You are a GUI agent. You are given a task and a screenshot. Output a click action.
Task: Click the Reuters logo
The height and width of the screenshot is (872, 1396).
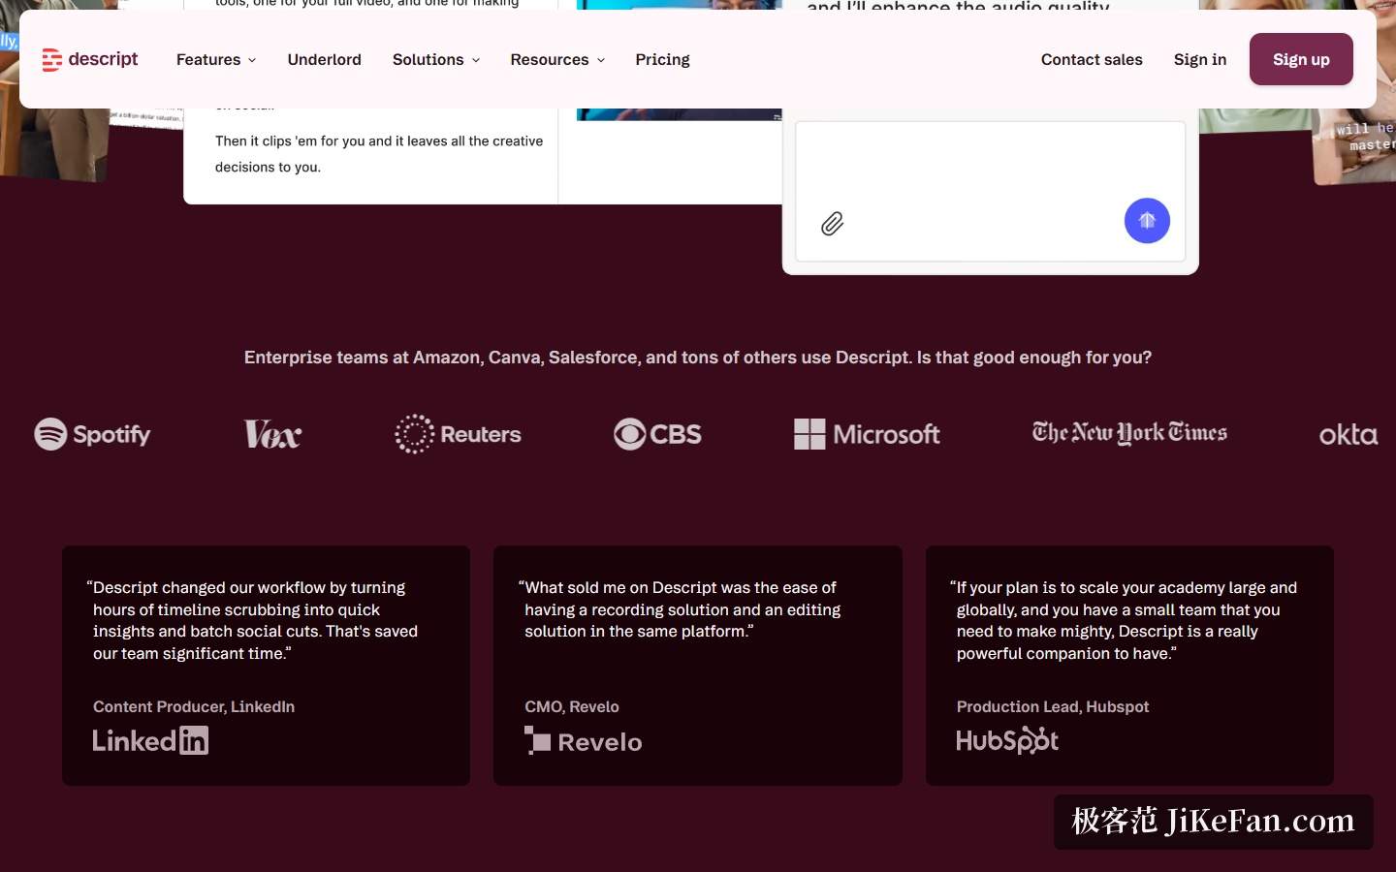coord(458,434)
